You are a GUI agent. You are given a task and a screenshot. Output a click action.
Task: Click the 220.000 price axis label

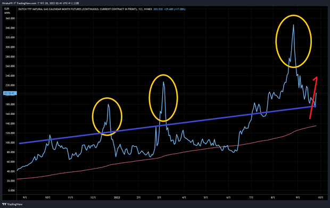pyautogui.click(x=10, y=85)
